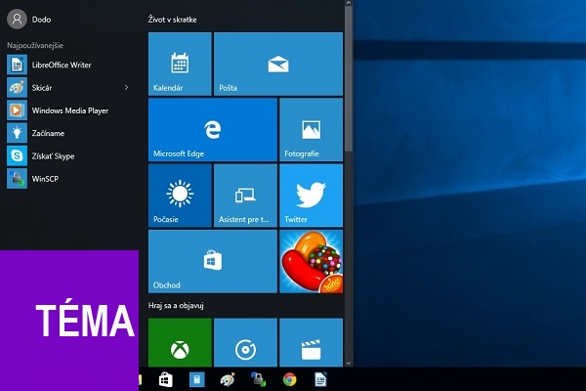This screenshot has height=391, width=586.
Task: Launch Google Chrome from the taskbar
Action: [x=290, y=380]
